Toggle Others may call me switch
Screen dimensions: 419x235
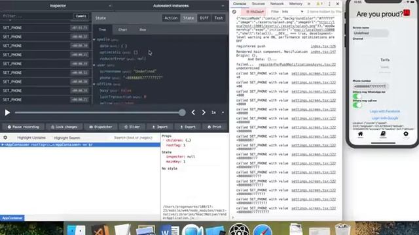pos(357,105)
